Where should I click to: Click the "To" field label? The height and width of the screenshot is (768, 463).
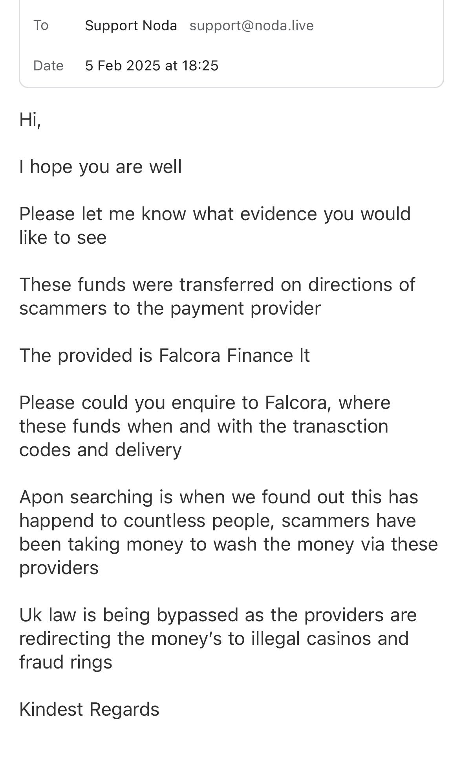[41, 25]
